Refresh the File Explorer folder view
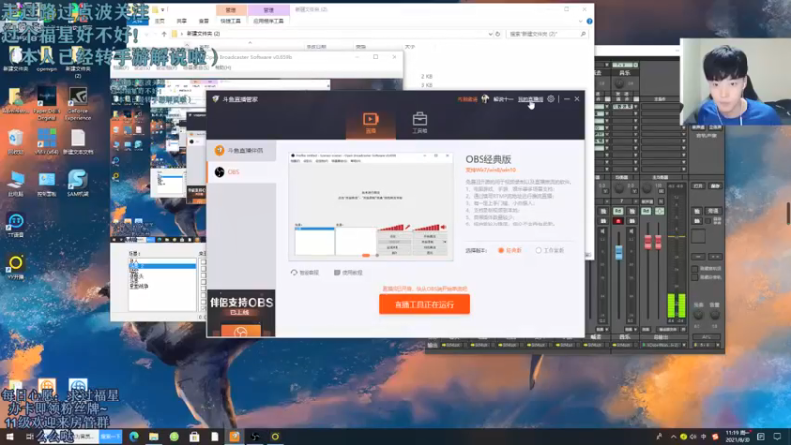This screenshot has width=791, height=445. click(x=498, y=34)
